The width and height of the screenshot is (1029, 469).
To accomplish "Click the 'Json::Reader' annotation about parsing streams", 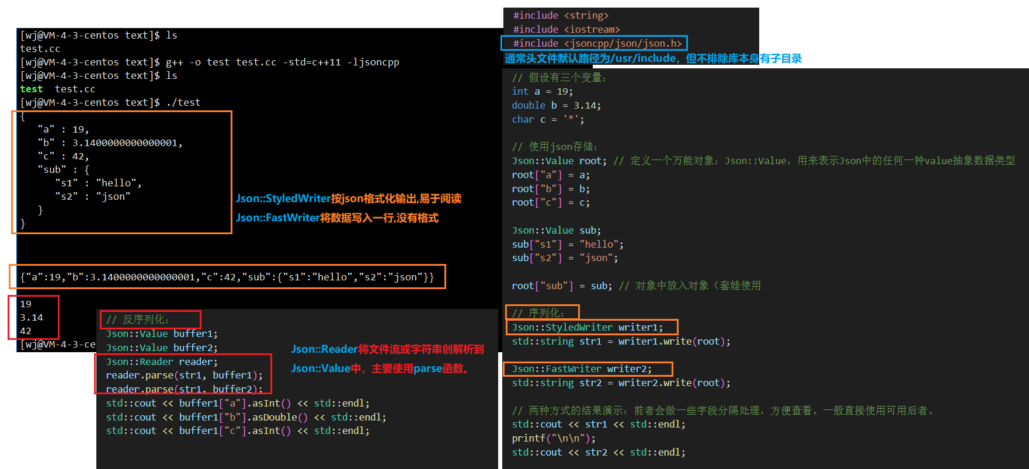I will point(388,349).
